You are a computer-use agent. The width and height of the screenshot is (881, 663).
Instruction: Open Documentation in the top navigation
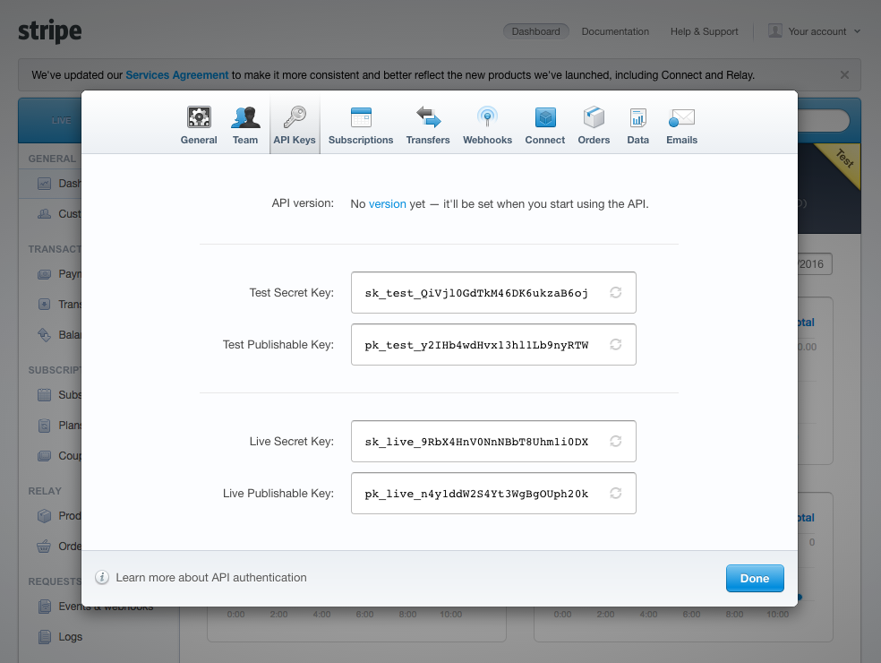tap(615, 31)
